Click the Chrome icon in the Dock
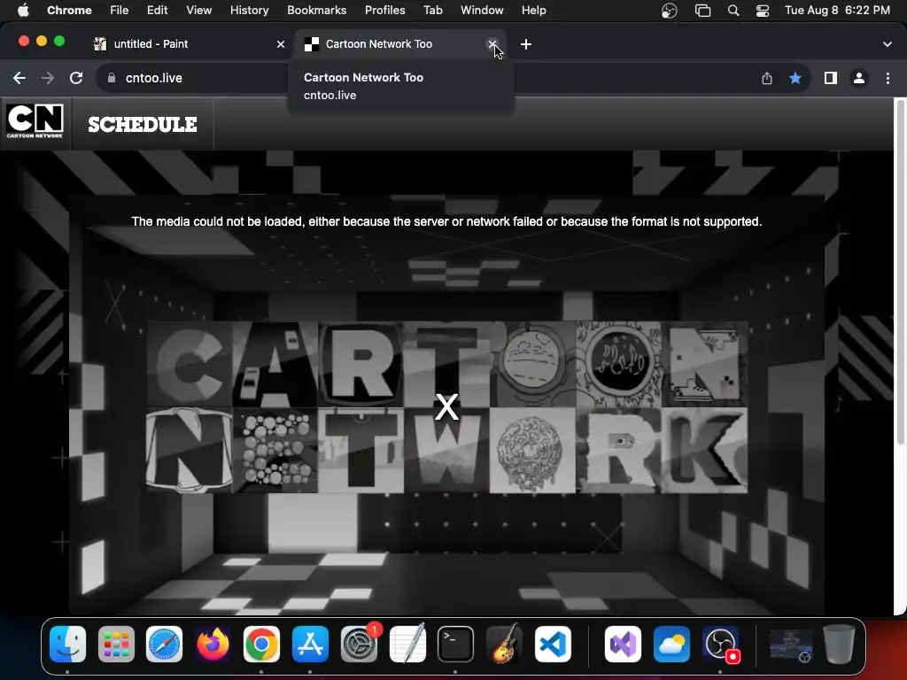Screen dimensions: 907x680 (261, 645)
